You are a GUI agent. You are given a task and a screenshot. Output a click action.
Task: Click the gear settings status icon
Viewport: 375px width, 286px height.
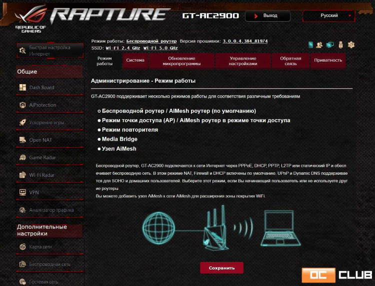351,45
